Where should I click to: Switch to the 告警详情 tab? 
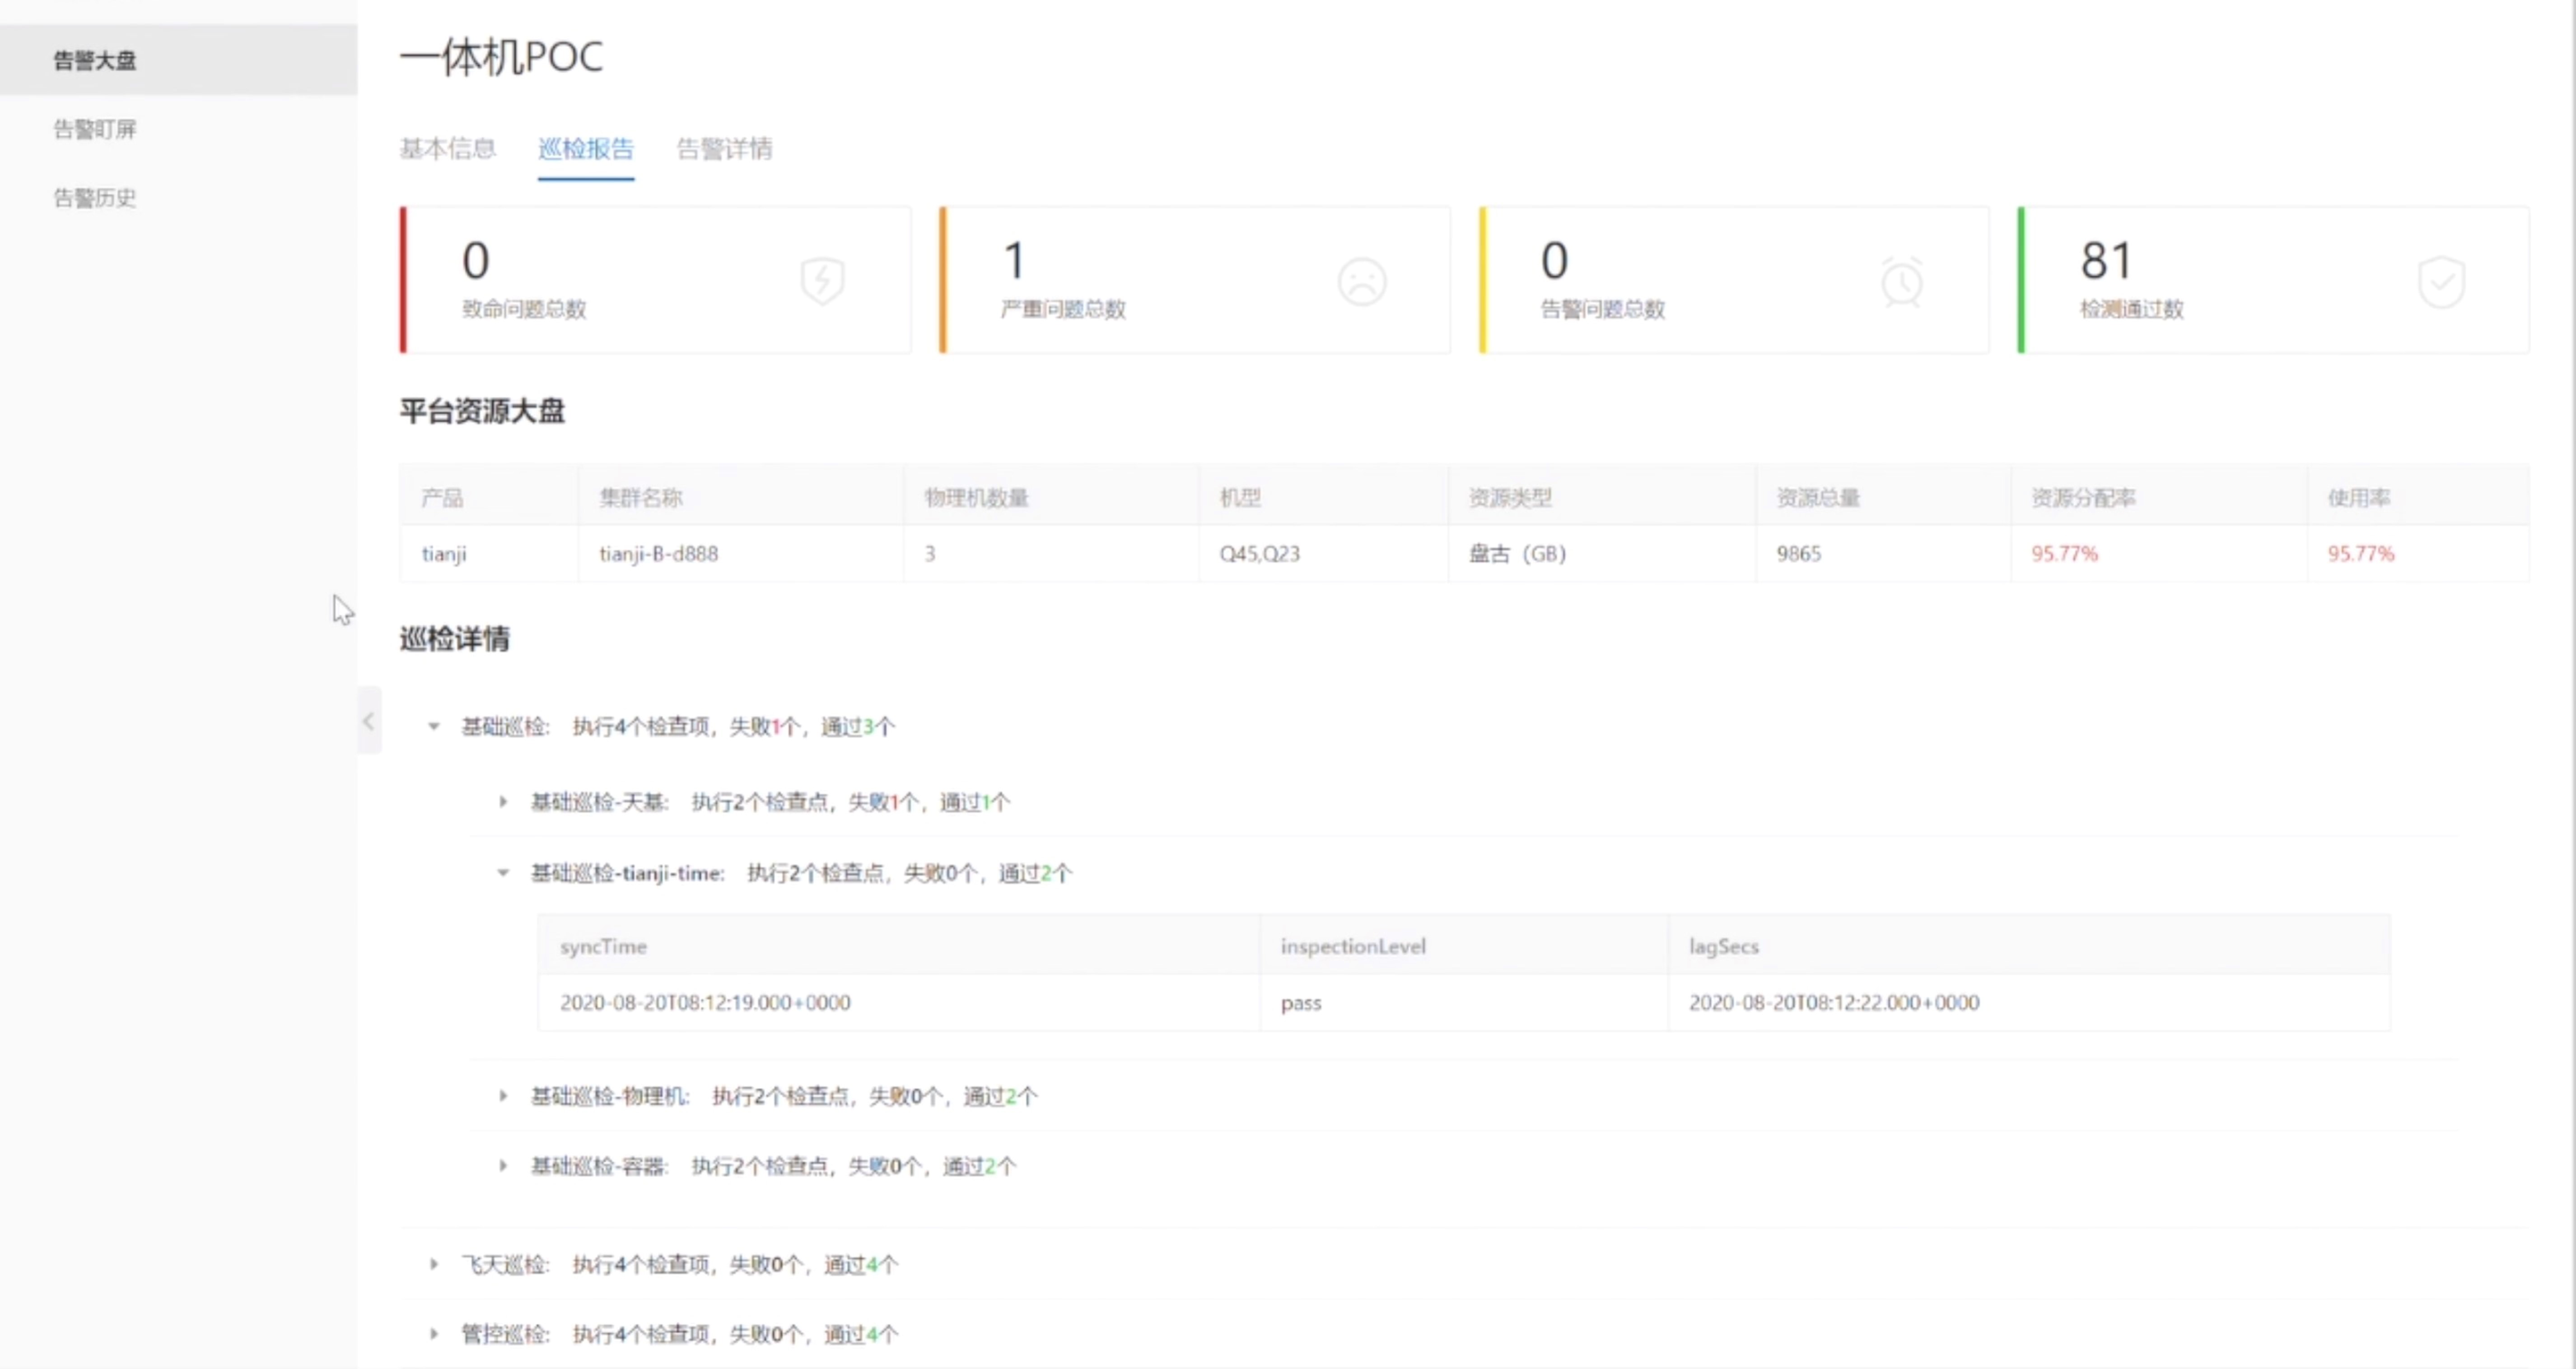(x=725, y=149)
